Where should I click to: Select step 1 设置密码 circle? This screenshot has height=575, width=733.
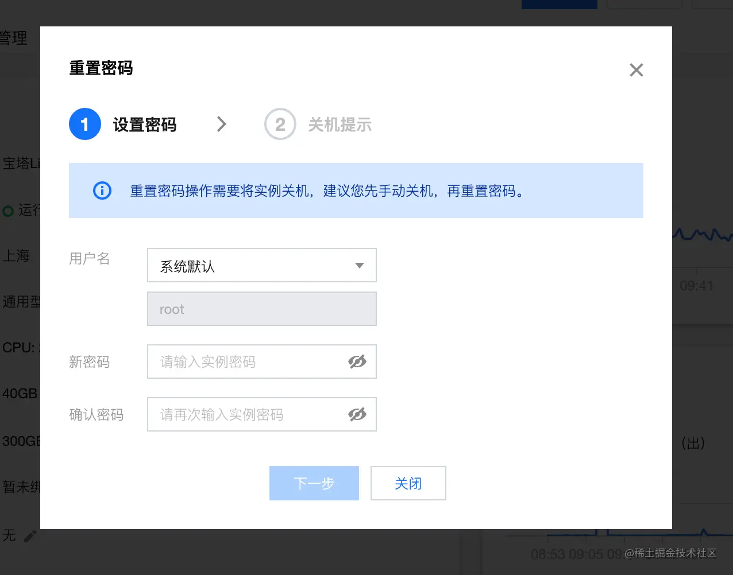[85, 124]
